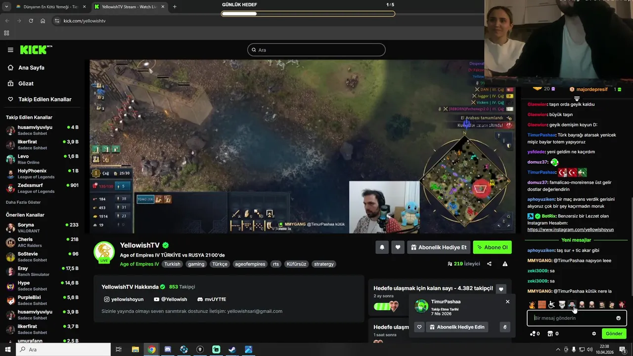Open the @Yellowish YouTube link
This screenshot has height=356, width=633.
point(171,299)
